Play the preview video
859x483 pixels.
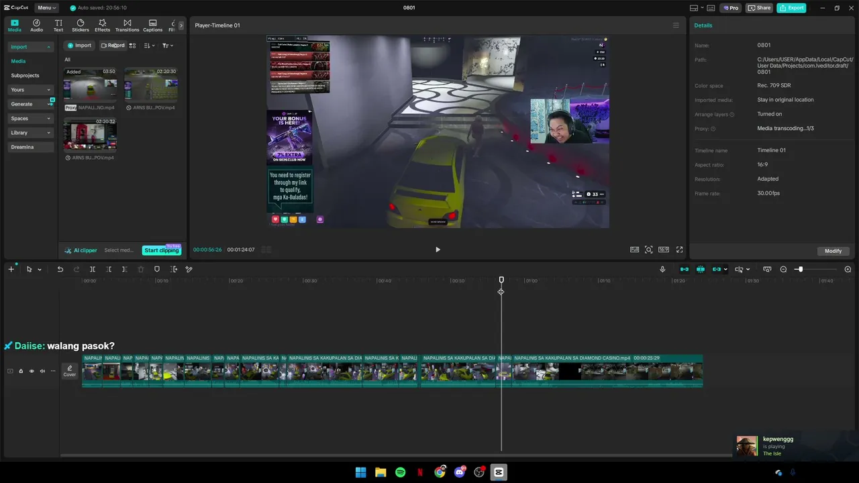(438, 250)
